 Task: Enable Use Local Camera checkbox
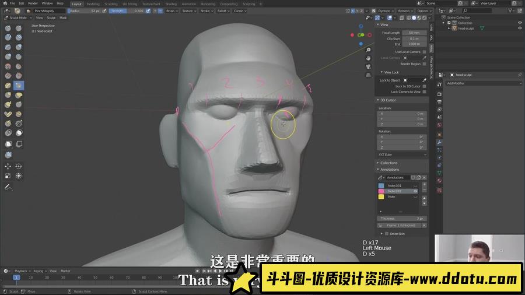(x=424, y=52)
